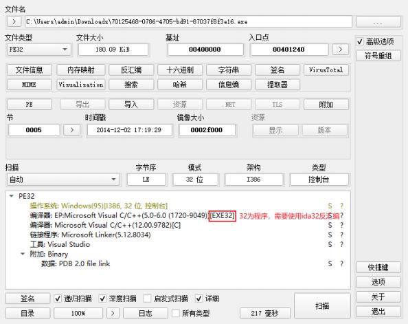Click the timestamp 2014-12-02 17:19:29 field
Screen dimensions: 408x324
[x=129, y=130]
